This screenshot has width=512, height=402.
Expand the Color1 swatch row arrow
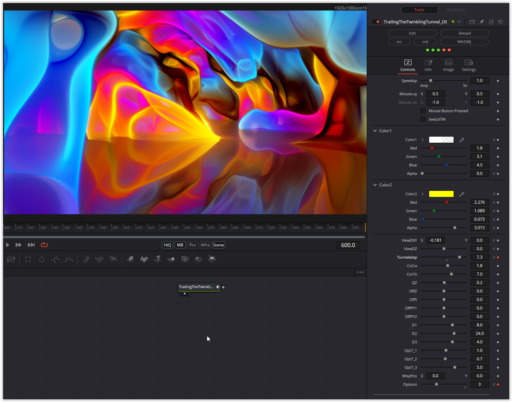click(x=423, y=140)
